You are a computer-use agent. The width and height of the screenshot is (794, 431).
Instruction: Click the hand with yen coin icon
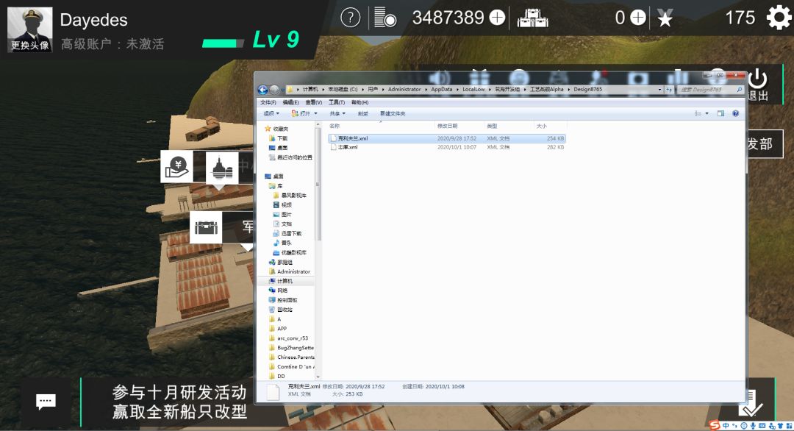point(176,167)
